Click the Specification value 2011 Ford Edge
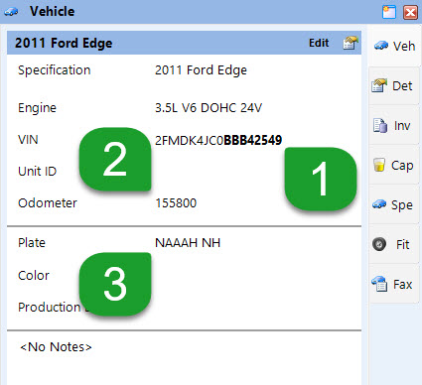 (x=201, y=70)
